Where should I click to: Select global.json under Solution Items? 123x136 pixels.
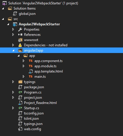[x=27, y=14]
